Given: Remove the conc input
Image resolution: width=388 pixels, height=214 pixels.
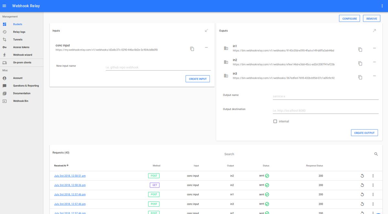Looking at the screenshot, I should pos(206,47).
